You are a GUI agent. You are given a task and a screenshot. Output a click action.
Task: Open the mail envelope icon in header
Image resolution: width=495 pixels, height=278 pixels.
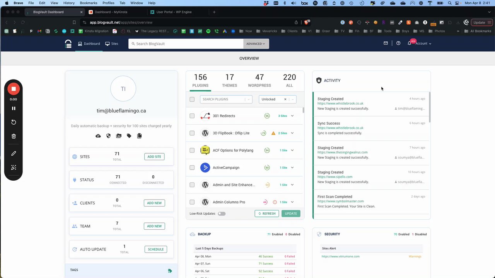point(386,43)
